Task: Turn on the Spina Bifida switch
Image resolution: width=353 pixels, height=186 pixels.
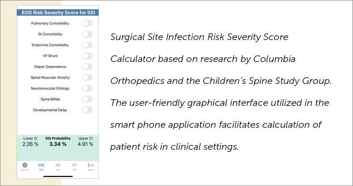Action: [x=87, y=99]
